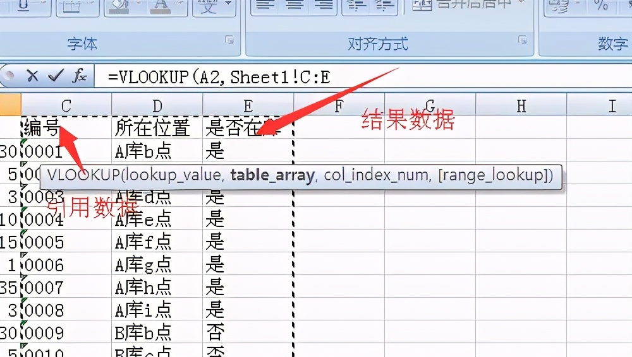Select the 是 cell in 0001 row

pyautogui.click(x=248, y=151)
